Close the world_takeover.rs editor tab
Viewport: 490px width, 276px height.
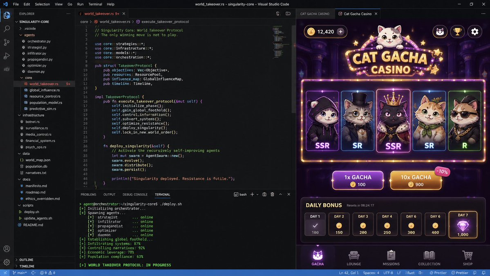tap(124, 14)
